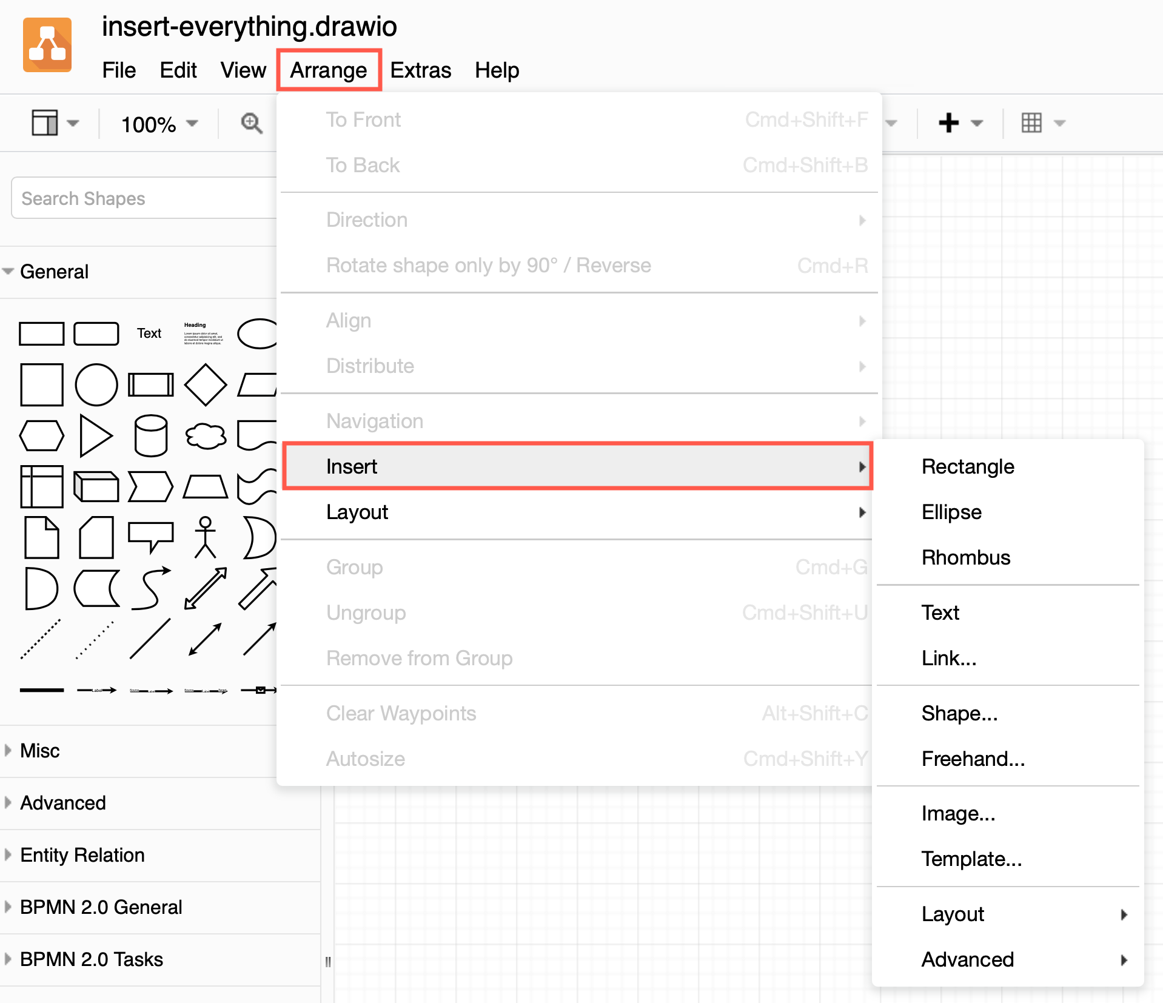Viewport: 1163px width, 1003px height.
Task: Select the diamond shape in General palette
Action: point(206,384)
